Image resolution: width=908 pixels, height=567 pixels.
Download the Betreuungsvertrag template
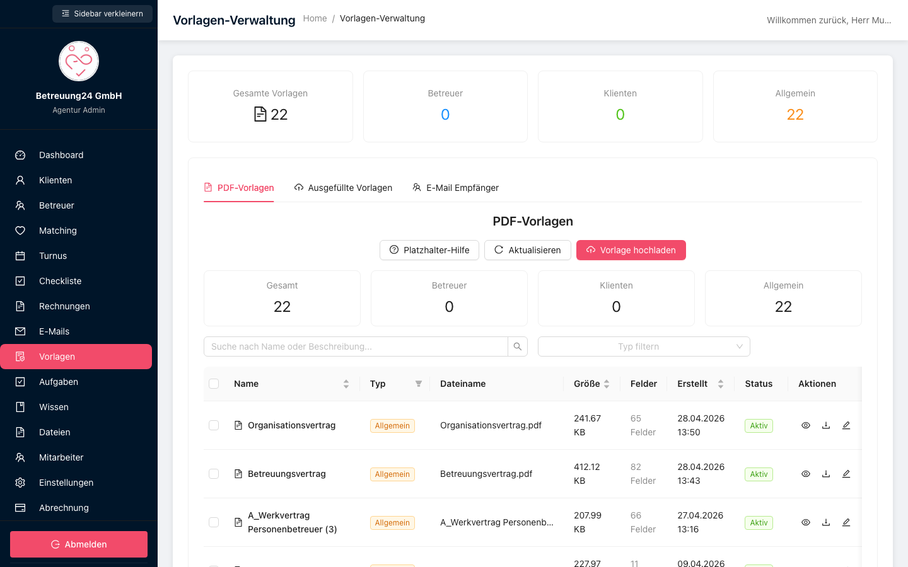click(826, 474)
